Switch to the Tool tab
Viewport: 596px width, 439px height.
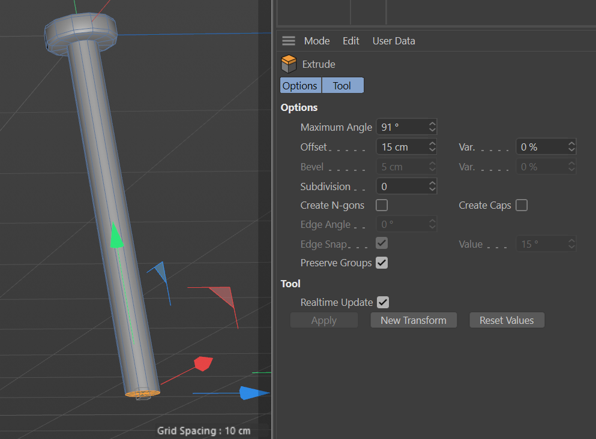(342, 86)
